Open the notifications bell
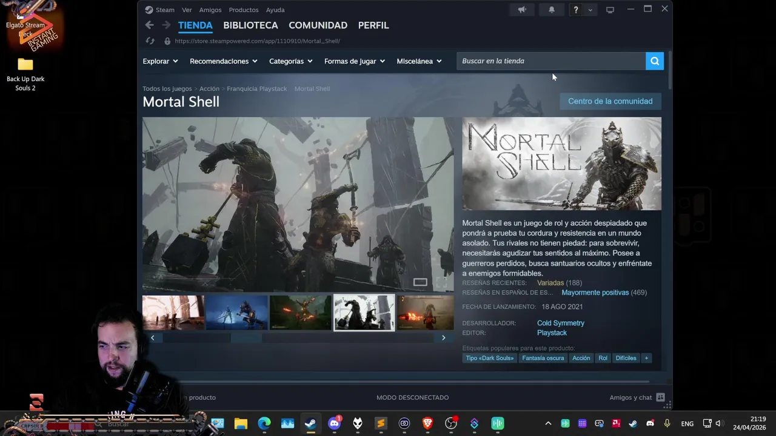 point(552,10)
